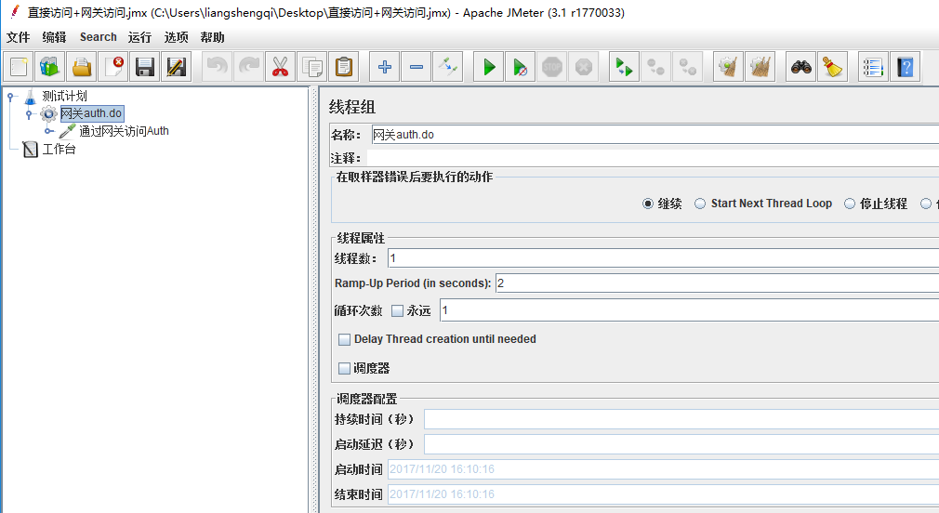Open the 选项 menu
This screenshot has width=939, height=513.
(x=176, y=37)
